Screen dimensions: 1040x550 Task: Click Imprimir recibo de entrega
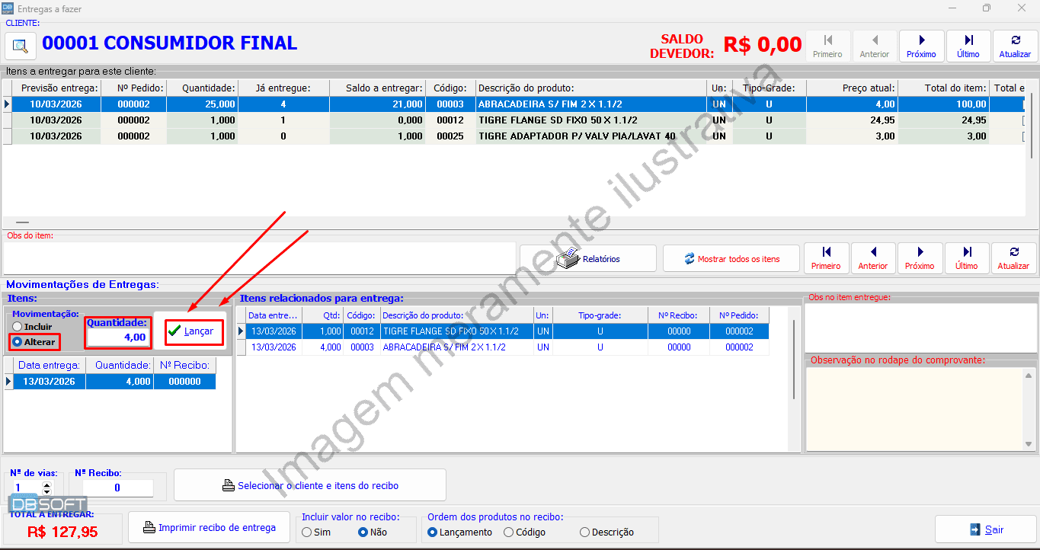[209, 528]
